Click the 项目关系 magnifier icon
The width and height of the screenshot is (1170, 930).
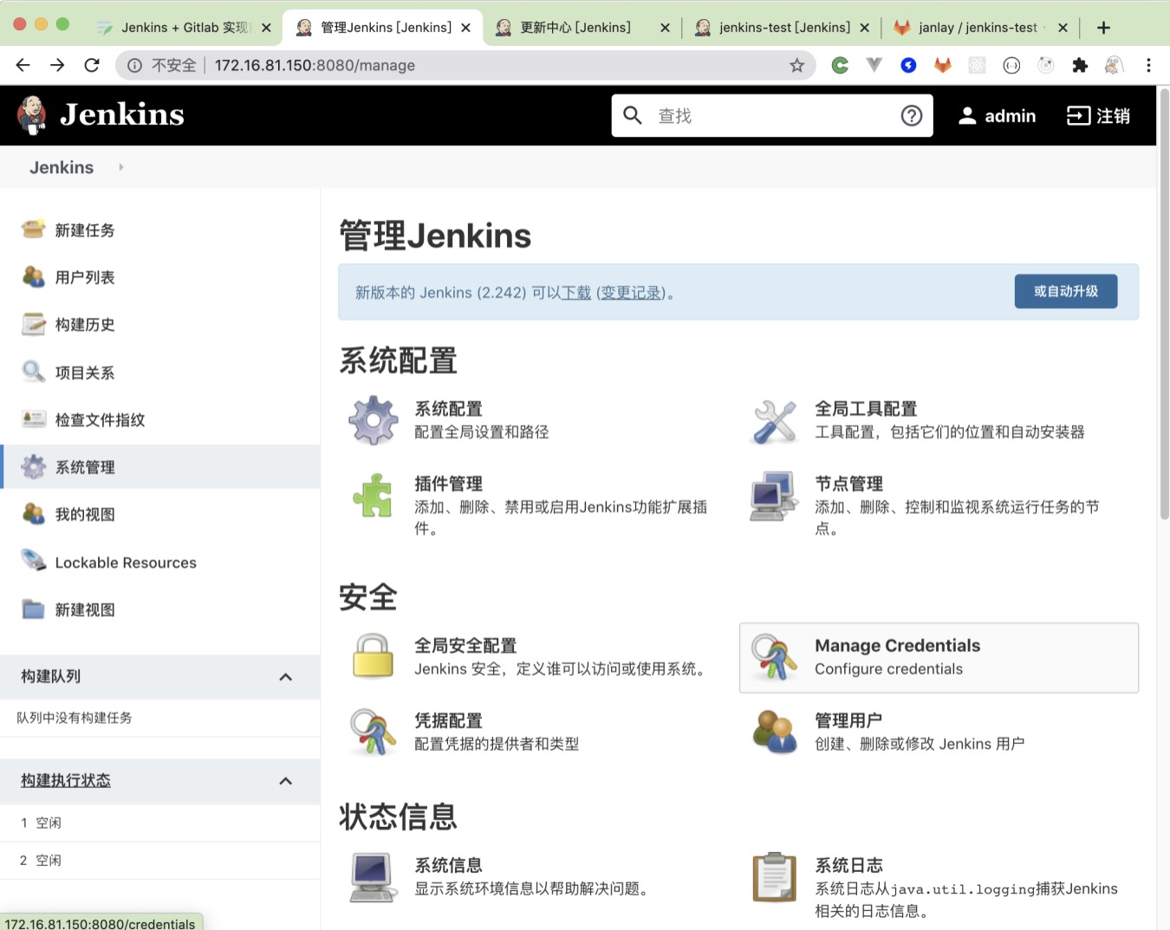34,372
